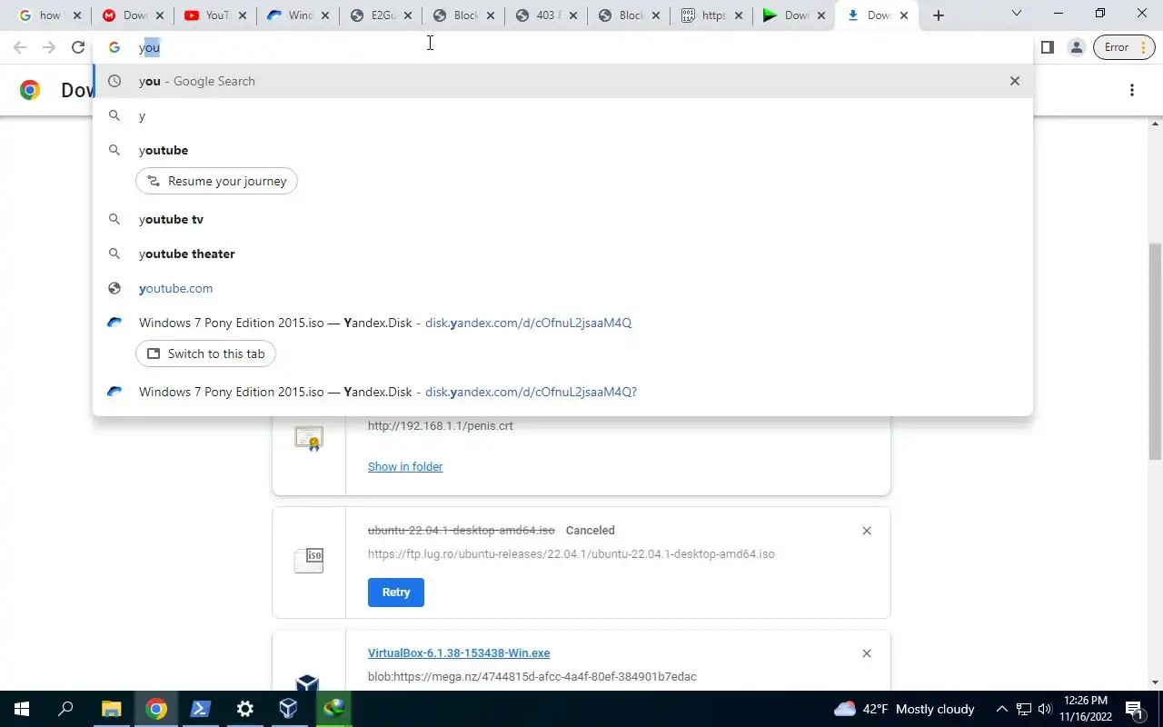This screenshot has width=1163, height=727.
Task: Close the 403 tab
Action: pyautogui.click(x=572, y=15)
